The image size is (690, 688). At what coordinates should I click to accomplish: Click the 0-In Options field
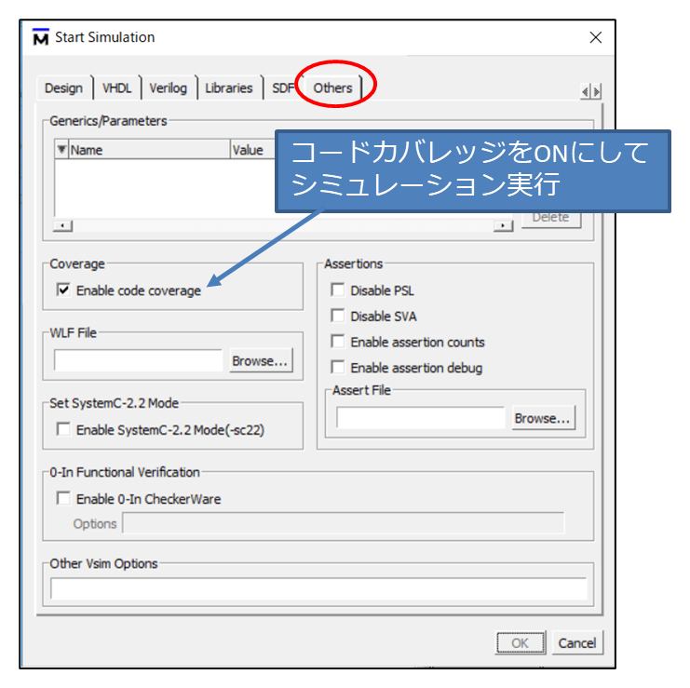[344, 523]
